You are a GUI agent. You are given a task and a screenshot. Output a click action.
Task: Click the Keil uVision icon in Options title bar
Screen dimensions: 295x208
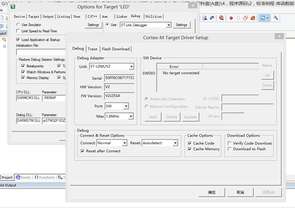(x=13, y=7)
